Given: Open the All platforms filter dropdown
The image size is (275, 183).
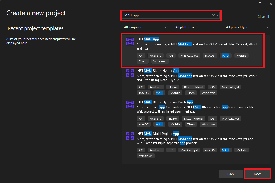Looking at the screenshot, I should [196, 27].
